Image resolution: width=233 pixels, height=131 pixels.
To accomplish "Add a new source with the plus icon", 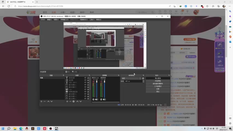I will pyautogui.click(x=67, y=101).
